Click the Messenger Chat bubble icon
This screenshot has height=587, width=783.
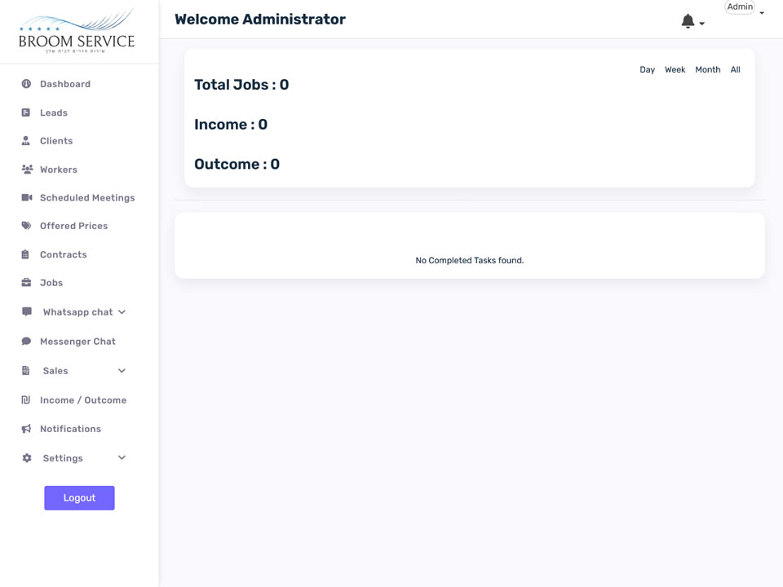[26, 342]
